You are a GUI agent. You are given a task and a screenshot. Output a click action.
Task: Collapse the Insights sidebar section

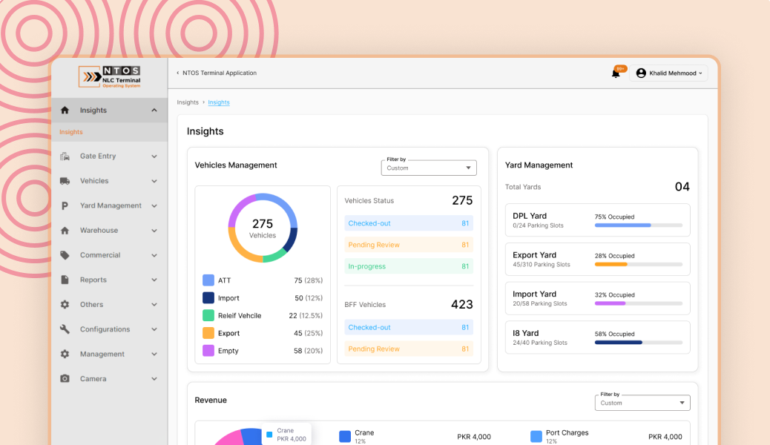[x=154, y=110]
